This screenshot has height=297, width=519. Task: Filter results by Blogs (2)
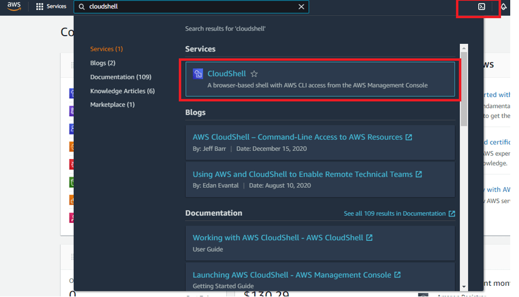pos(103,63)
